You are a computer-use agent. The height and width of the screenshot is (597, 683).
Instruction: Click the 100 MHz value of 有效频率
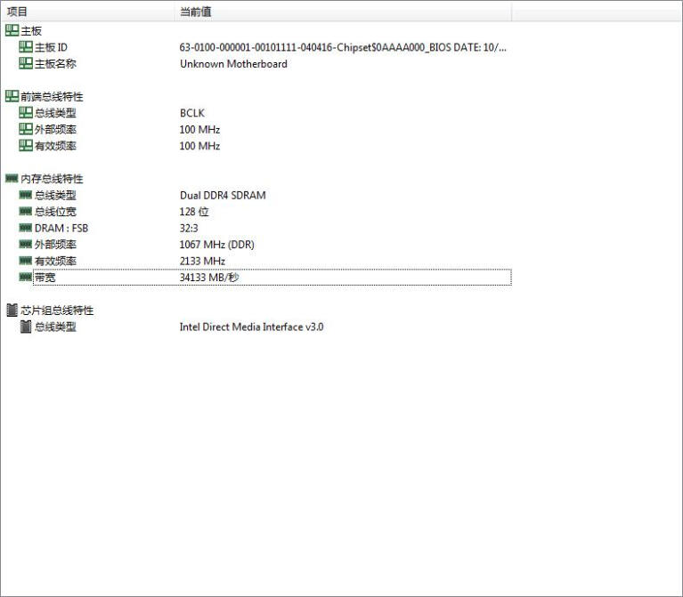click(x=199, y=146)
